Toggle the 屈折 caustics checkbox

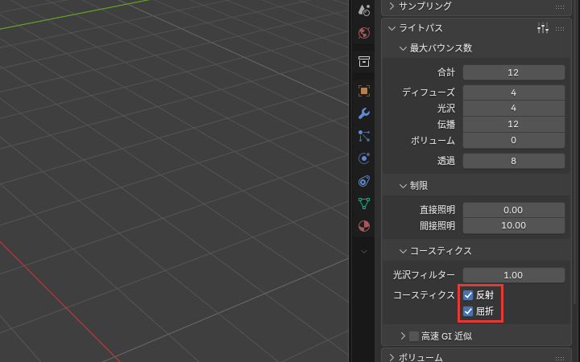click(468, 311)
